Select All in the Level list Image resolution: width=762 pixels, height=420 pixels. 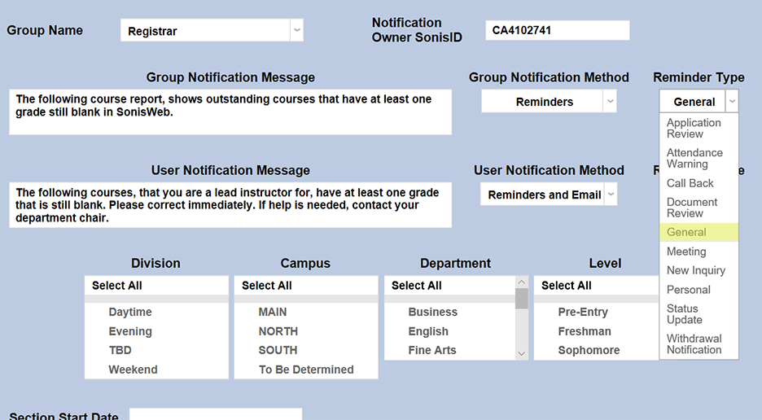click(596, 286)
